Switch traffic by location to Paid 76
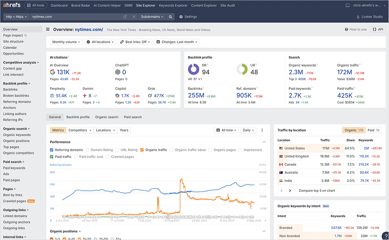Image resolution: width=389 pixels, height=240 pixels. 373,130
